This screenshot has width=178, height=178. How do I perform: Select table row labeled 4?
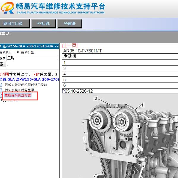pyautogui.click(x=120, y=74)
